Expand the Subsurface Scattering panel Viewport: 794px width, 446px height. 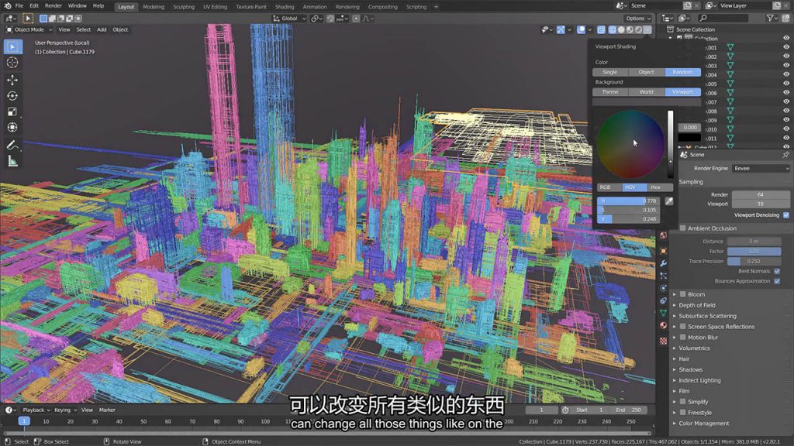(x=707, y=316)
